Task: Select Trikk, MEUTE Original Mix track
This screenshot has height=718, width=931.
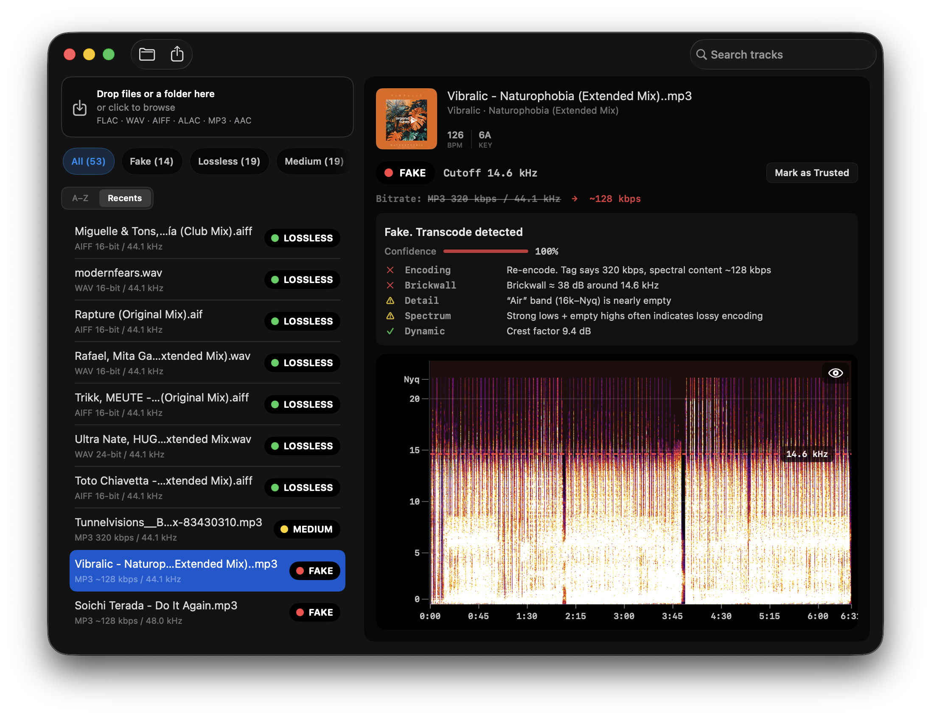Action: [x=207, y=404]
